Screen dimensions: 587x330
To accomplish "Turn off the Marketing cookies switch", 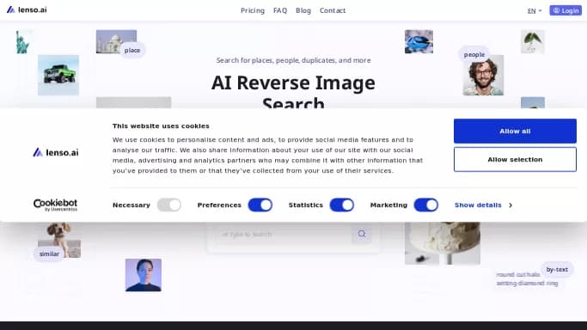I will coord(426,205).
